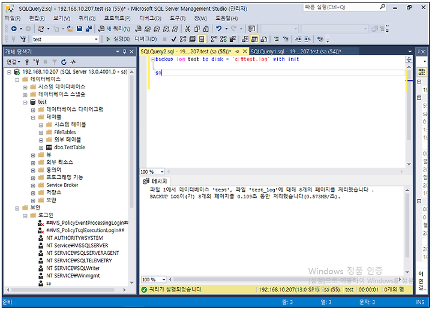432x310 pixels.
Task: Click the 빠른 실행 quick launch box
Action: click(x=345, y=7)
